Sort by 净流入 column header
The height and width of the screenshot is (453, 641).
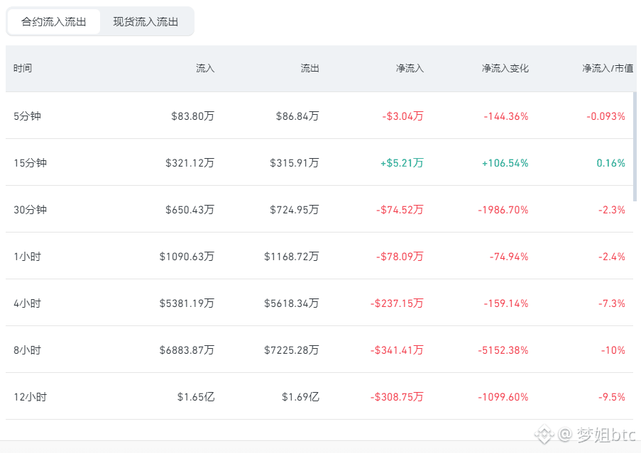pos(410,68)
